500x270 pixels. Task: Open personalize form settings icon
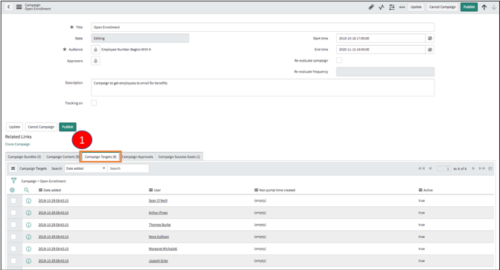(x=392, y=7)
